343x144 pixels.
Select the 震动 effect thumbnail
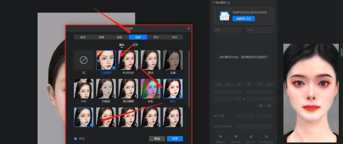click(150, 60)
